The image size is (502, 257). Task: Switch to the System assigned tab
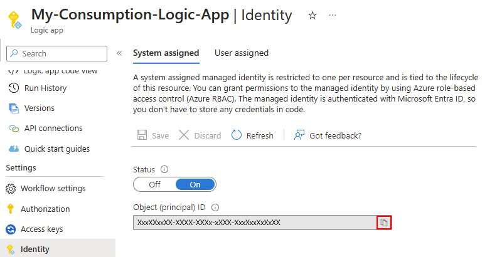(166, 53)
